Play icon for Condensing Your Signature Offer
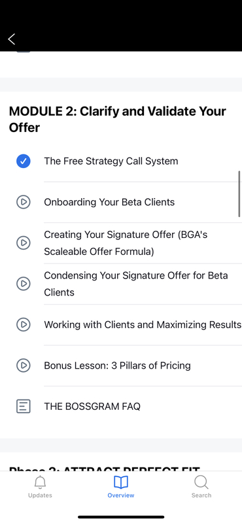 24,284
